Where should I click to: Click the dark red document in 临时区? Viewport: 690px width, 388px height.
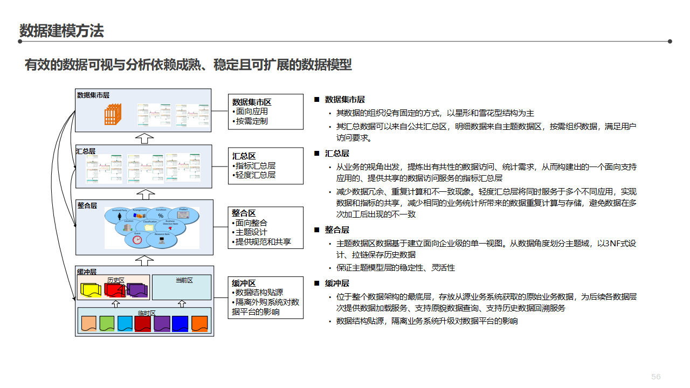[x=143, y=323]
